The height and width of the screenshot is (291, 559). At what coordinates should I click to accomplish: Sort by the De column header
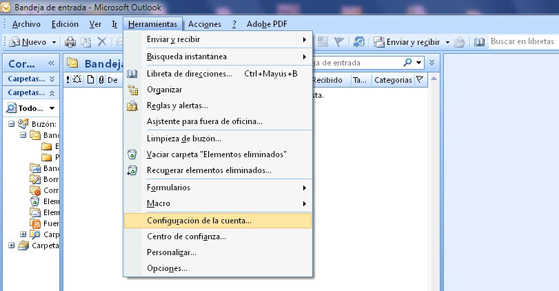click(x=112, y=80)
